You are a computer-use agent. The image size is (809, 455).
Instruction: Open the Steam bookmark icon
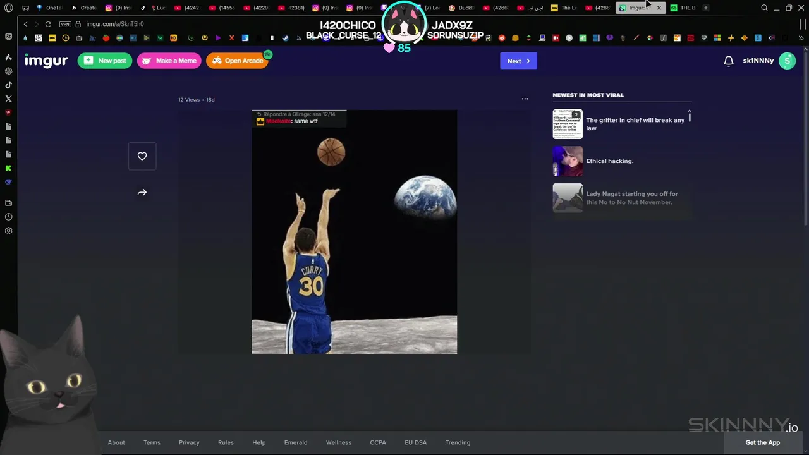click(286, 38)
